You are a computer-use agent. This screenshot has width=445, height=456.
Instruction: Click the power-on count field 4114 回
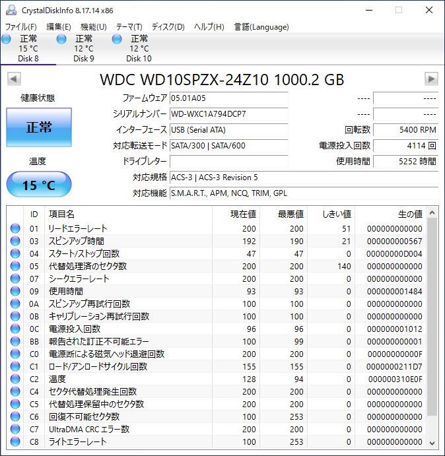(x=405, y=145)
